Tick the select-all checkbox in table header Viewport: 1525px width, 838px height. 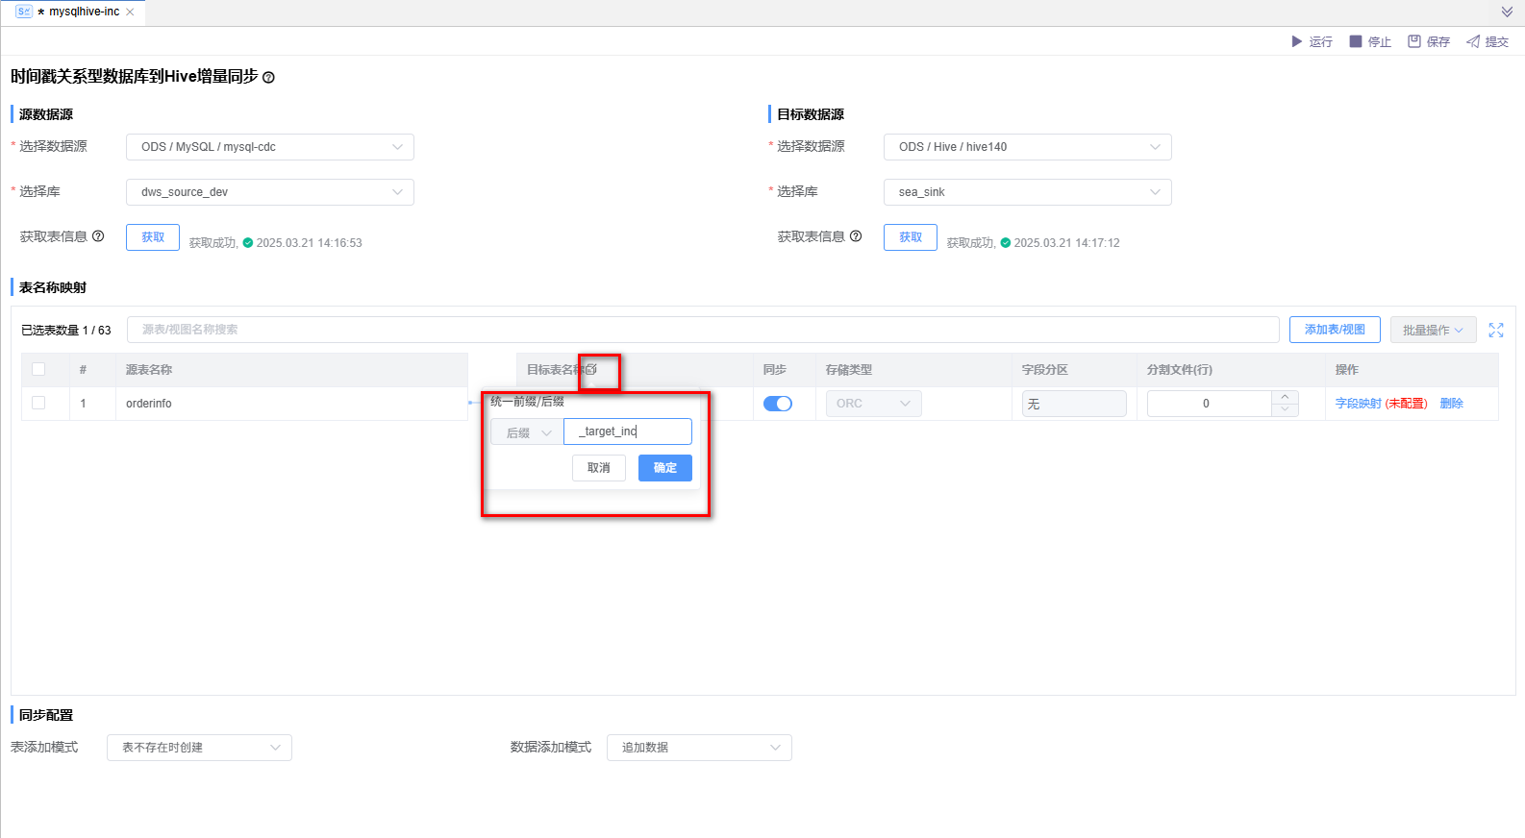click(38, 369)
